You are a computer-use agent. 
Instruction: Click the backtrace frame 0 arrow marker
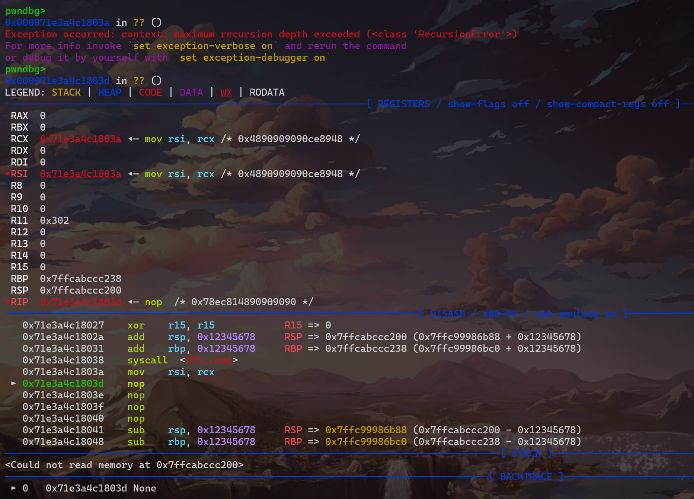point(14,488)
